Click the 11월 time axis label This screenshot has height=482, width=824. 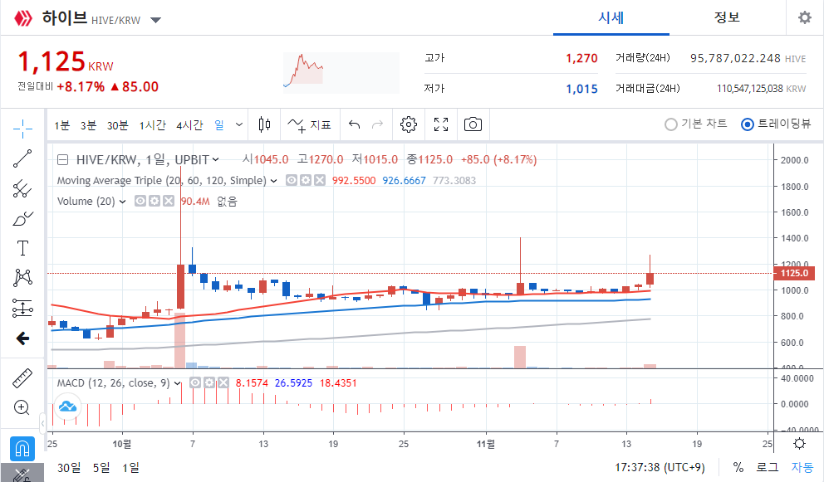click(x=486, y=444)
